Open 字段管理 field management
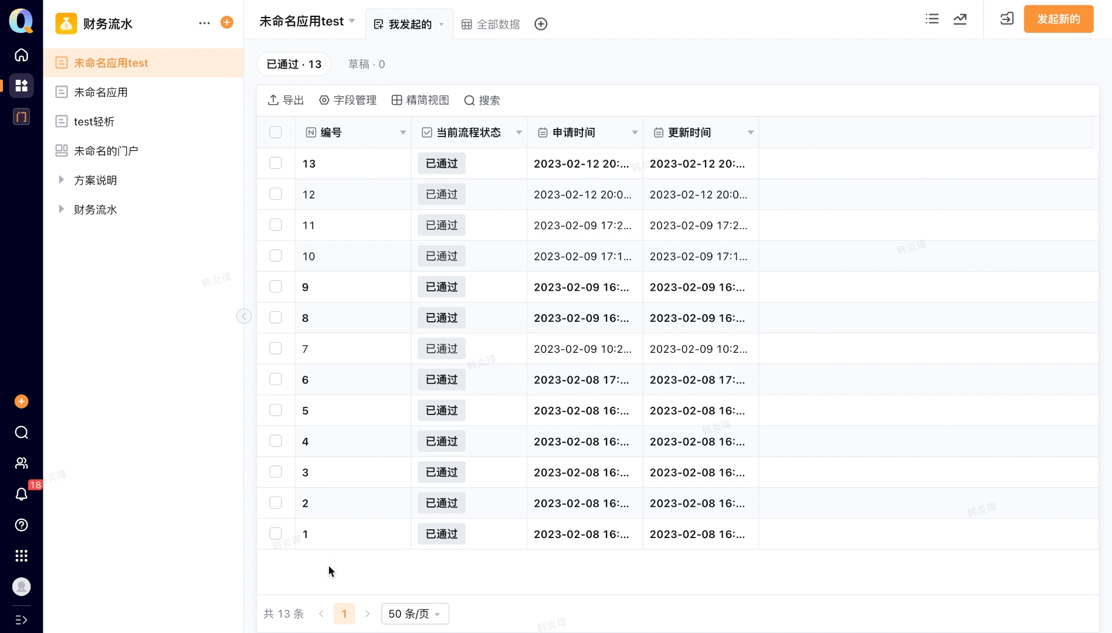 pyautogui.click(x=348, y=100)
